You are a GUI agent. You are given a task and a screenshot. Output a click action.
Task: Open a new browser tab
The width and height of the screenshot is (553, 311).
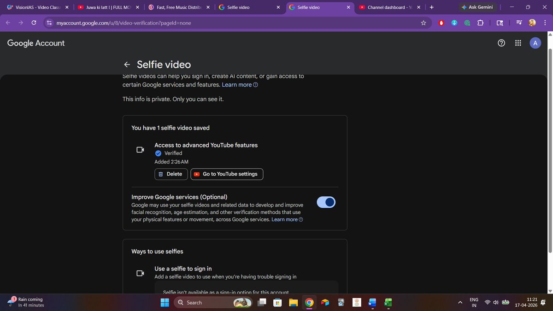point(431,7)
